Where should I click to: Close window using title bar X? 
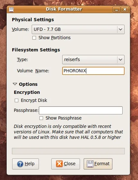pos(125,9)
